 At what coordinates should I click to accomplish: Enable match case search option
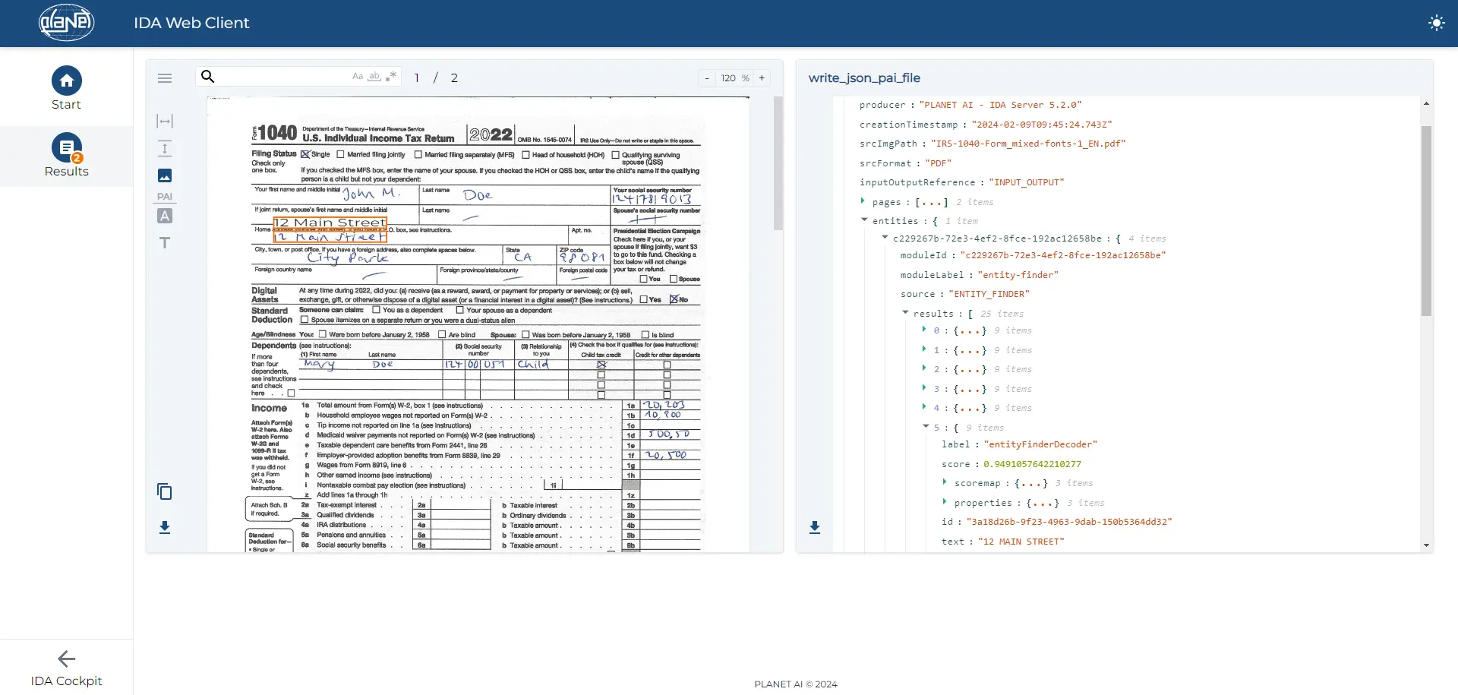pyautogui.click(x=358, y=77)
